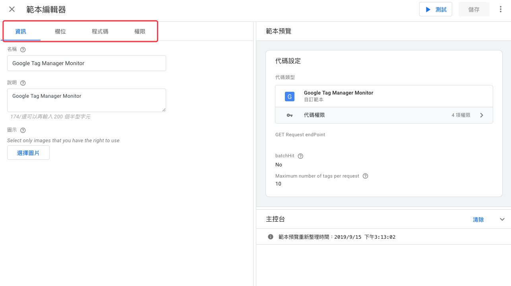The image size is (511, 286).
Task: Collapse the 主控台 console panel
Action: (502, 219)
